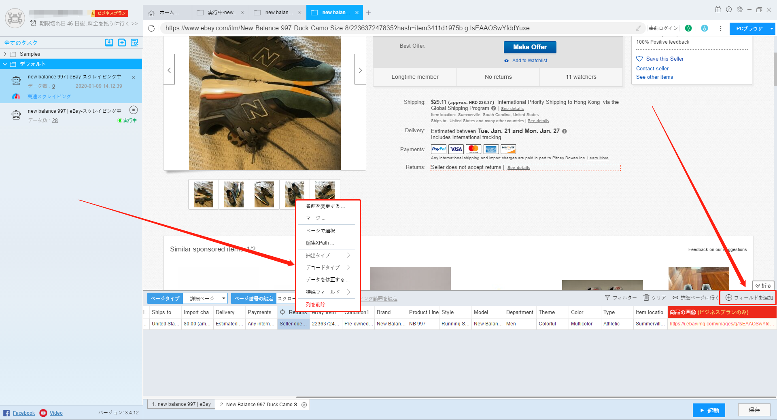
Task: Click the crab avatar profile icon
Action: point(15,18)
